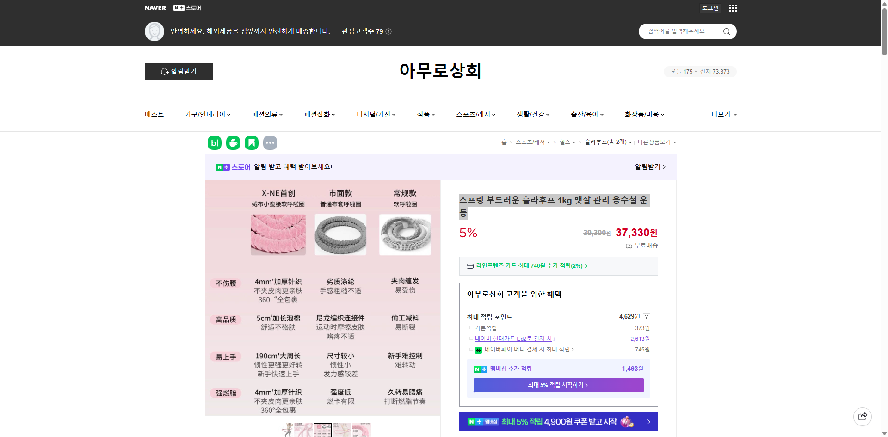The width and height of the screenshot is (888, 437).
Task: Click the card icon in 라인프렌즈 카드 banner
Action: point(470,266)
